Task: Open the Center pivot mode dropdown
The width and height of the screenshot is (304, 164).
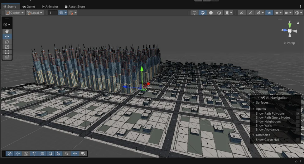Action: click(x=15, y=13)
